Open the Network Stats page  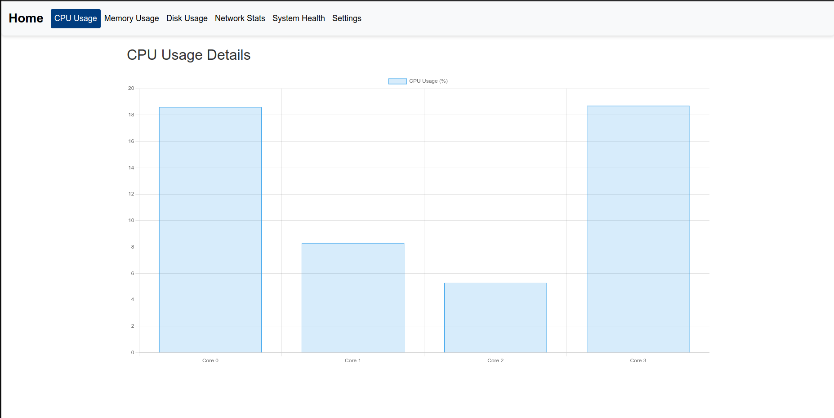coord(240,18)
